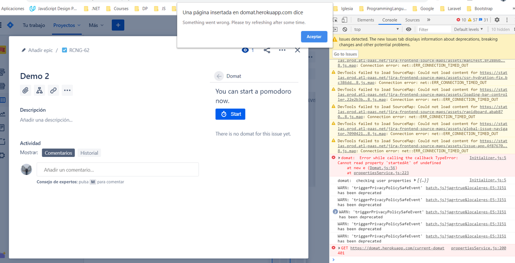Toggle live expression eye icon in console
The width and height of the screenshot is (515, 263).
pos(408,29)
